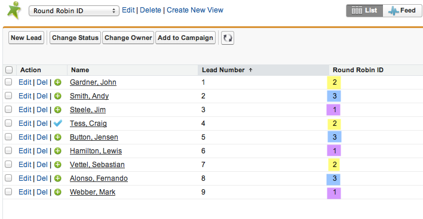Click the sort arrow on Lead Number column

[250, 70]
